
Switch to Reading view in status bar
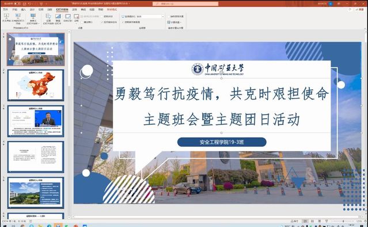320,221
